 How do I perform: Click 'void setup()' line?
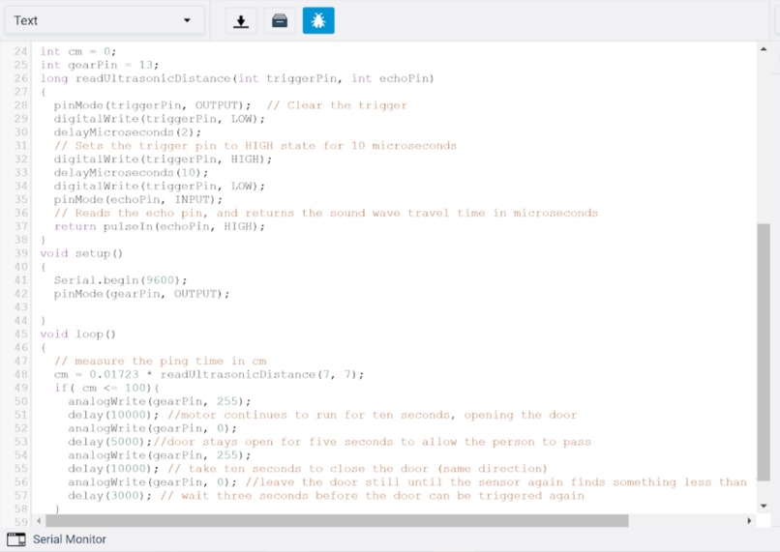pyautogui.click(x=81, y=253)
